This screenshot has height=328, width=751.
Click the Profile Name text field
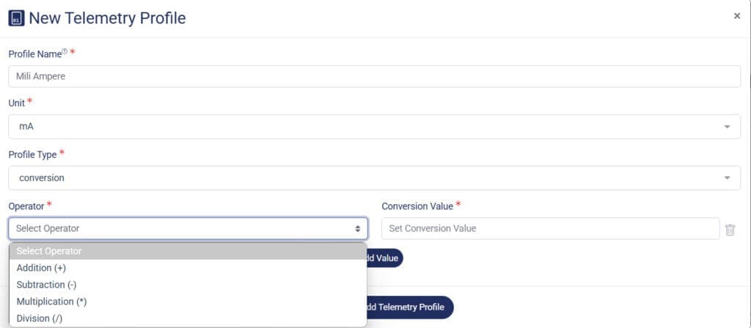click(x=374, y=76)
